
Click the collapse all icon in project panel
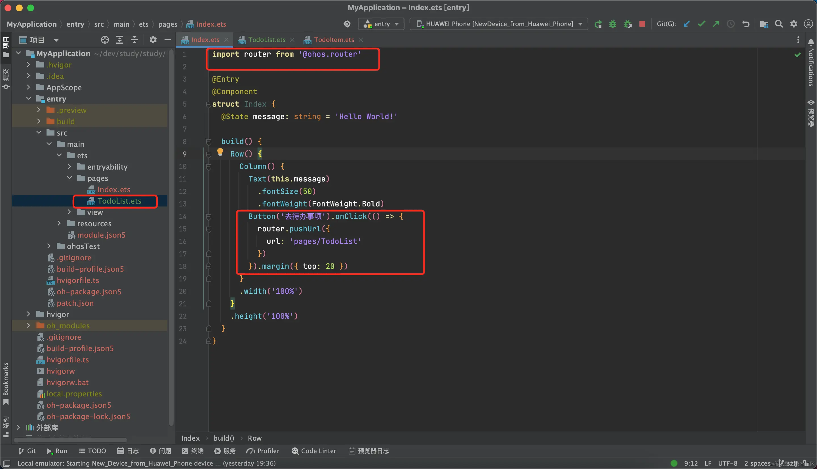tap(134, 40)
